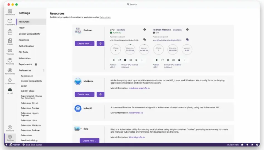The width and height of the screenshot is (264, 150).
Task: Stop the GPU podman machine
Action: [125, 60]
